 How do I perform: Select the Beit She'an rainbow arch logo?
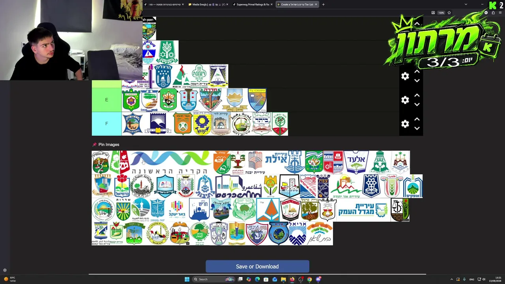(320, 233)
